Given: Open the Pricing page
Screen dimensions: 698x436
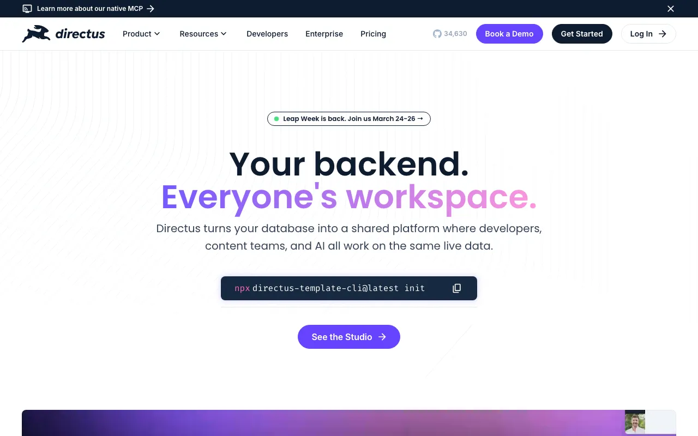Looking at the screenshot, I should (373, 33).
